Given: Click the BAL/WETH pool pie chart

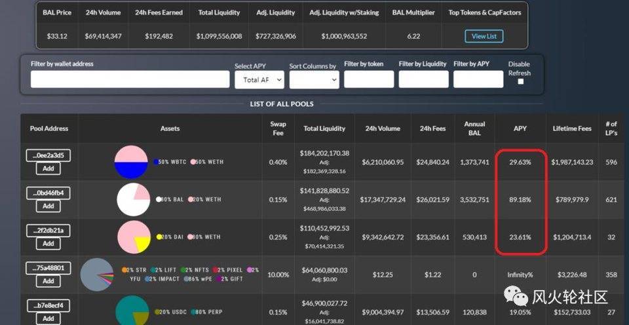Looking at the screenshot, I should click(133, 200).
